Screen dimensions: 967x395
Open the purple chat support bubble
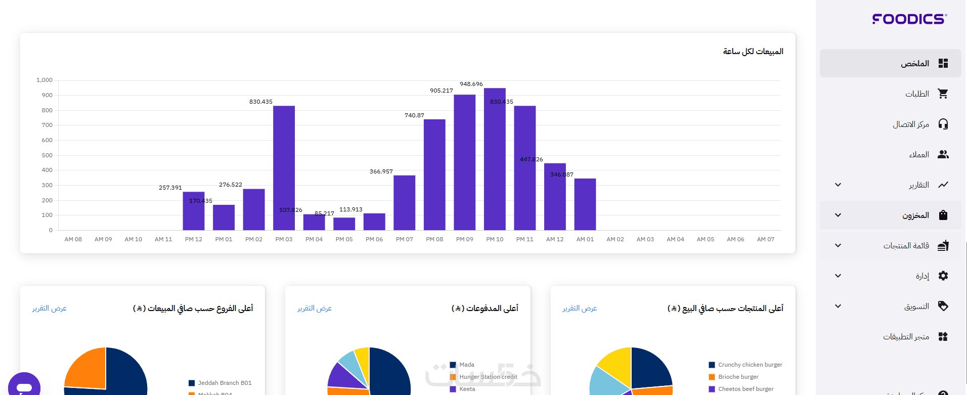(24, 386)
